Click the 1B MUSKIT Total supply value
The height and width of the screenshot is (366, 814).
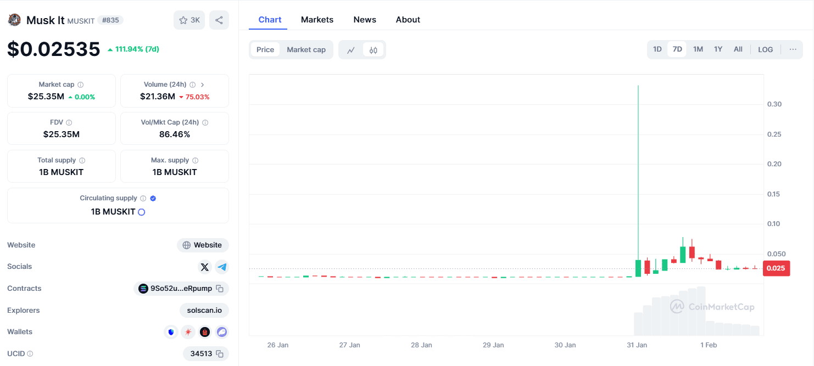(x=62, y=172)
